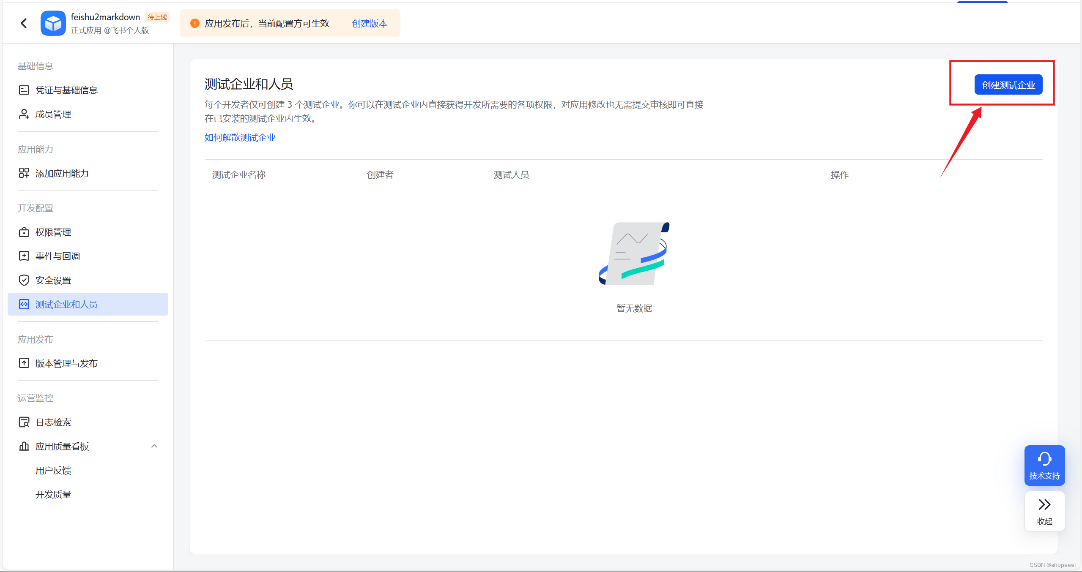Click the feishu2markdown app cube icon
Image resolution: width=1082 pixels, height=572 pixels.
pyautogui.click(x=53, y=23)
